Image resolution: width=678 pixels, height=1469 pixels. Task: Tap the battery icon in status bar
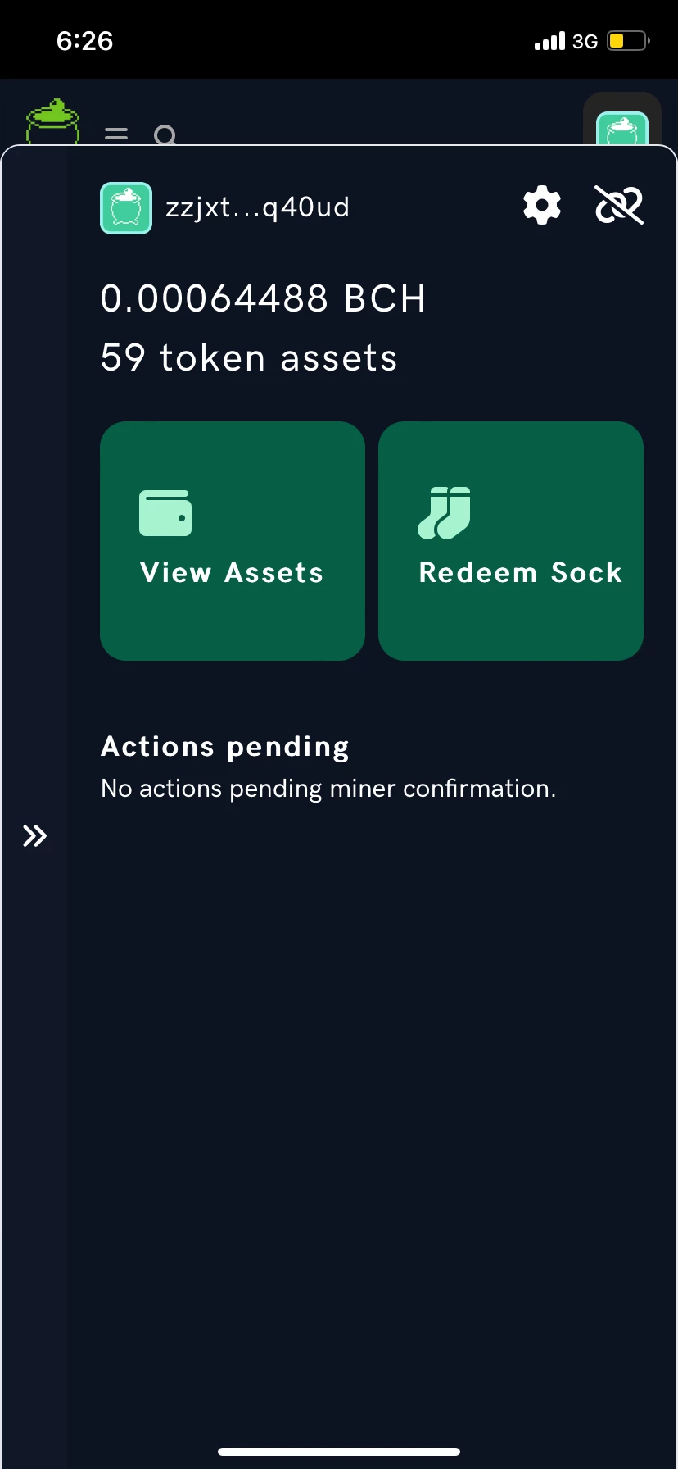click(x=628, y=41)
